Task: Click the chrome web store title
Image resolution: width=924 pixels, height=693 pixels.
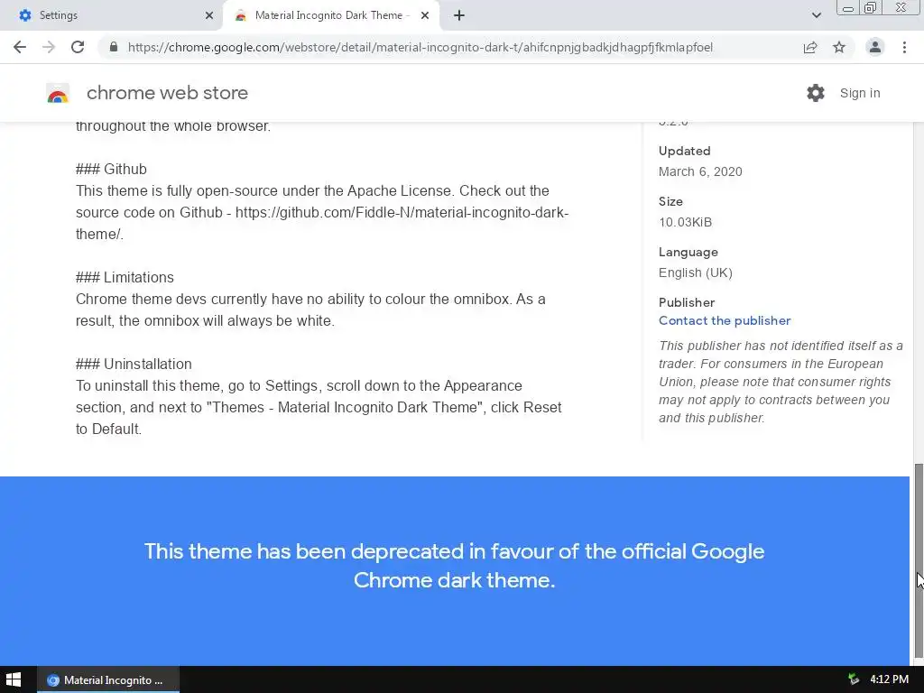Action: [167, 93]
